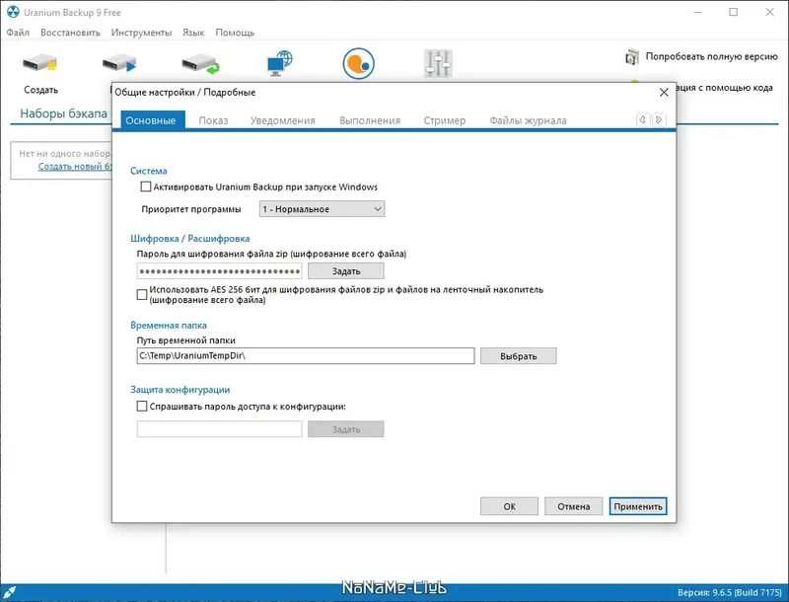This screenshot has width=789, height=602.
Task: Click Применить to apply settings
Action: click(639, 505)
